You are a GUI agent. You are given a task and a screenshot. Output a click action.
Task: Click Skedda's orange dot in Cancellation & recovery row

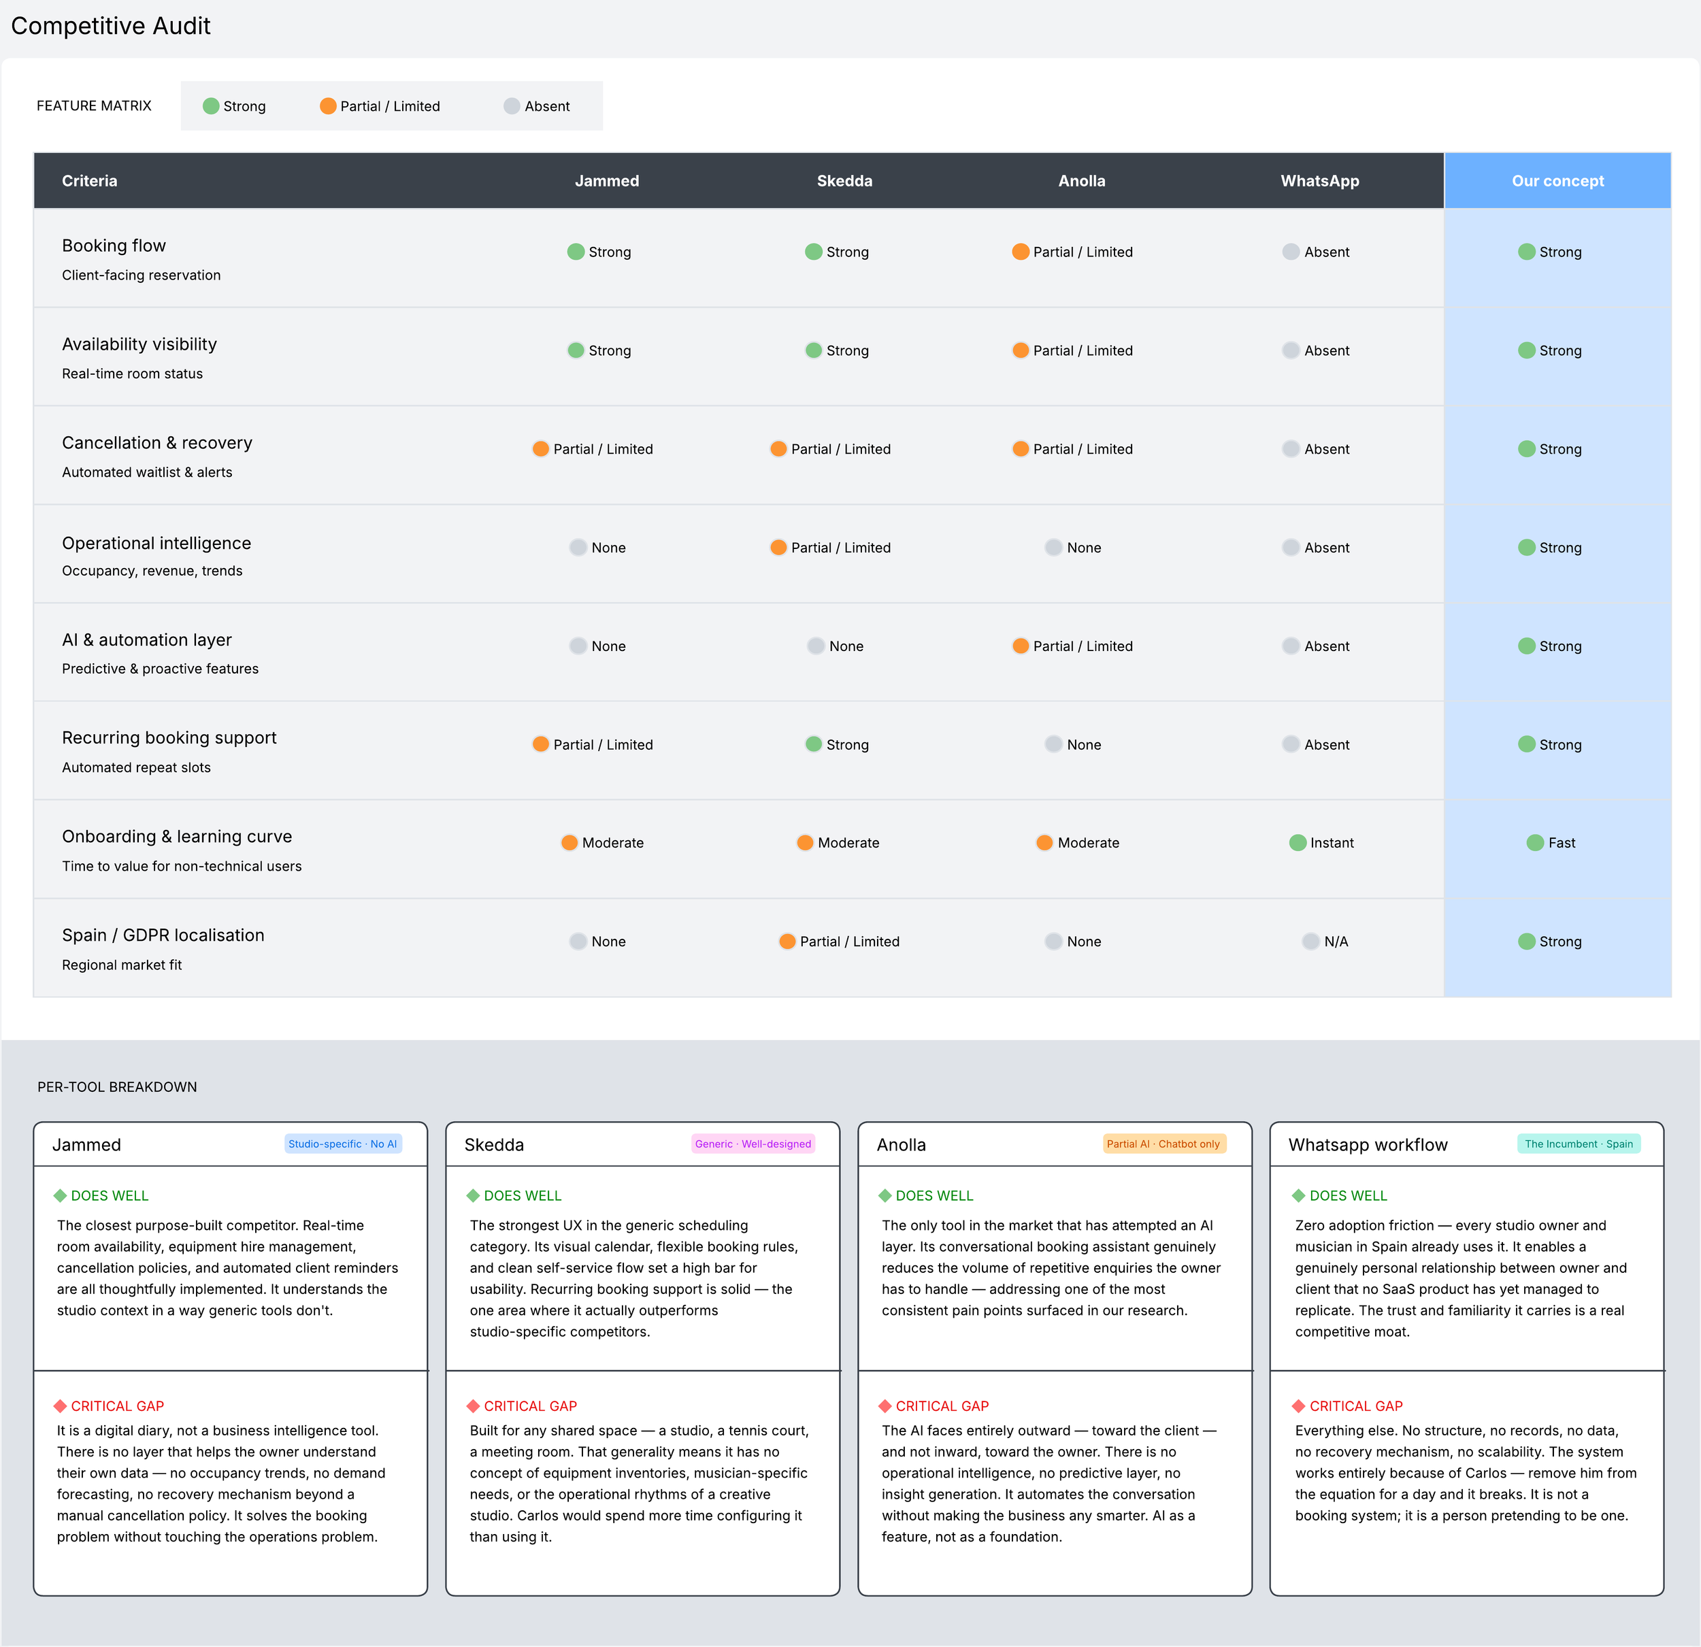(778, 448)
